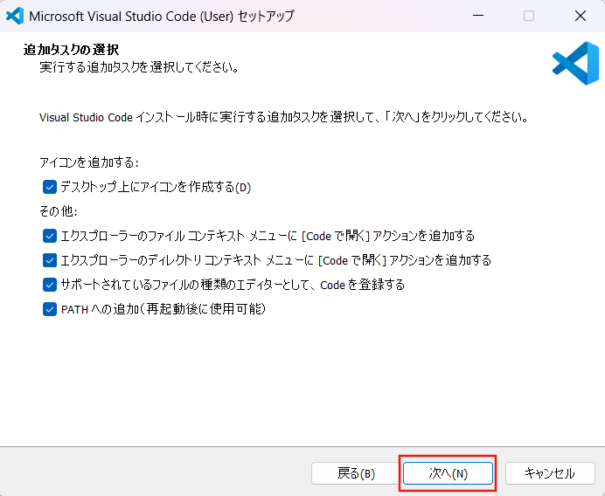Minimize the setup window
Screen dimensions: 605x496
(477, 16)
